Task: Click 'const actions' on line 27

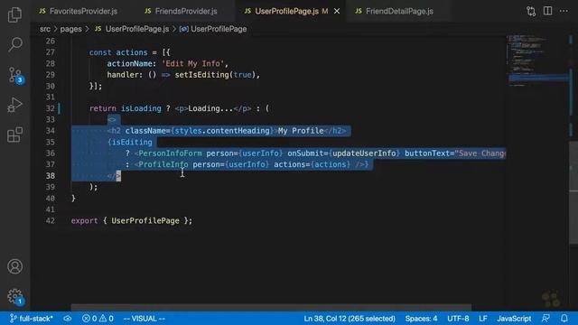Action: click(x=118, y=52)
